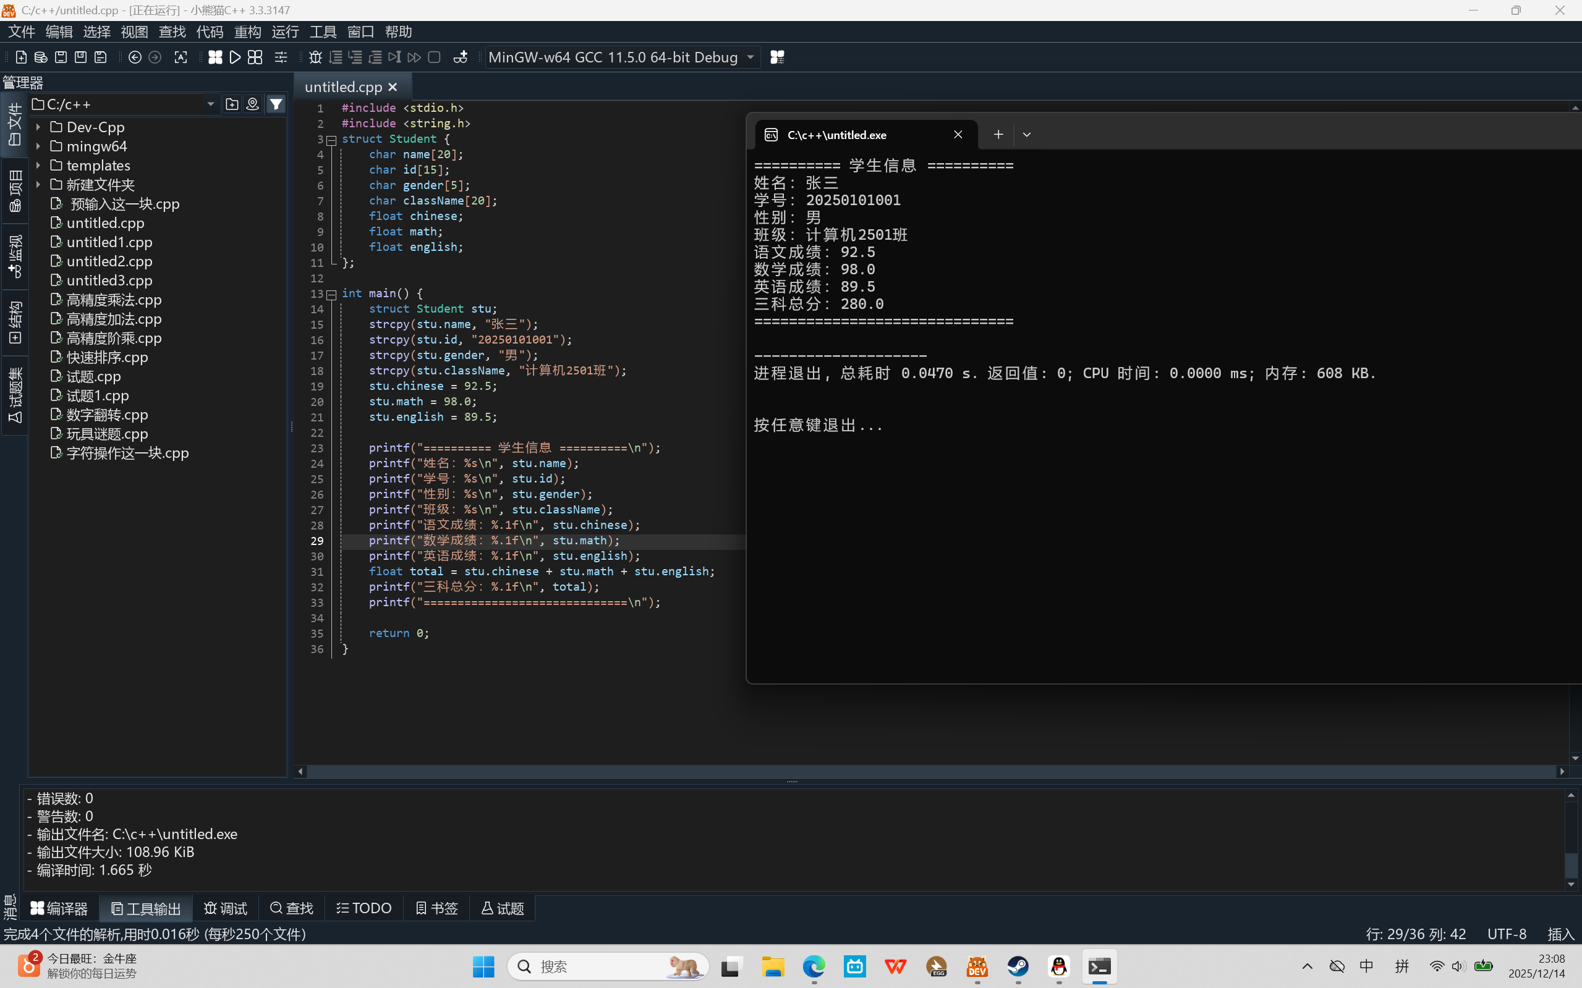This screenshot has width=1582, height=988.
Task: Collapse the struct Student fold marker
Action: click(x=331, y=140)
